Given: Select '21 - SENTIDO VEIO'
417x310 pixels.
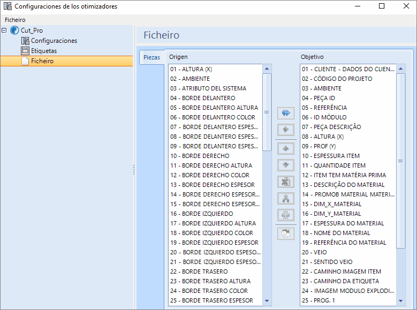Looking at the screenshot, I should tap(348, 262).
